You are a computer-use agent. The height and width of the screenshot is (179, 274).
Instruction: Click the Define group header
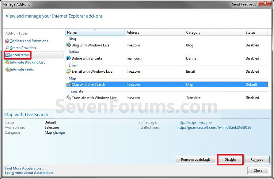[x=74, y=52]
